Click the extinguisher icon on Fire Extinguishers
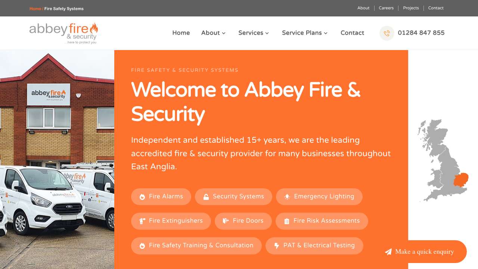This screenshot has width=478, height=269. pyautogui.click(x=142, y=221)
